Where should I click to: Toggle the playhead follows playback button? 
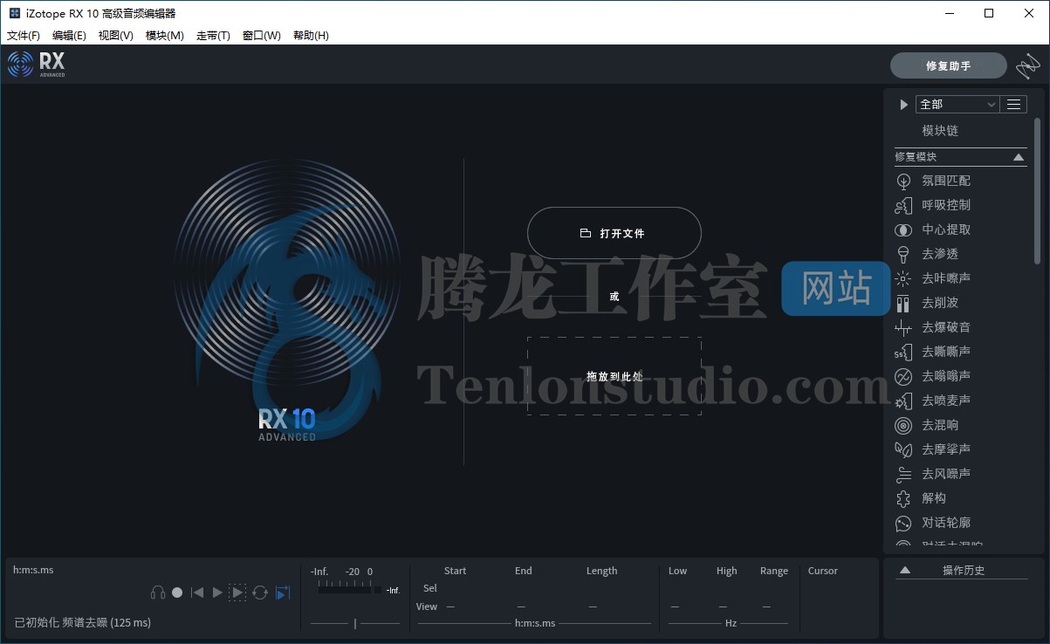pos(283,593)
